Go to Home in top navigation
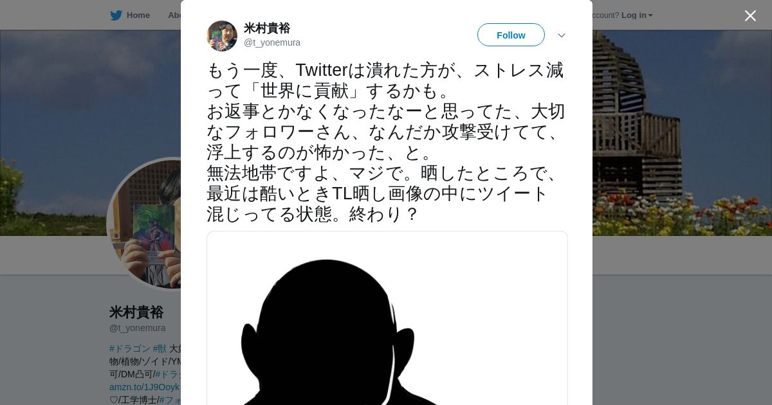Screen dimensions: 772x405 point(138,15)
